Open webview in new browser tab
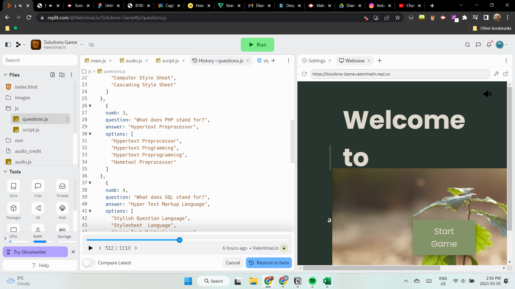515x289 pixels. [506, 74]
